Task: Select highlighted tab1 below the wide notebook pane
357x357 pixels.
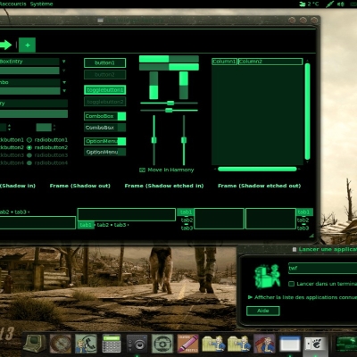Action: 86,225
